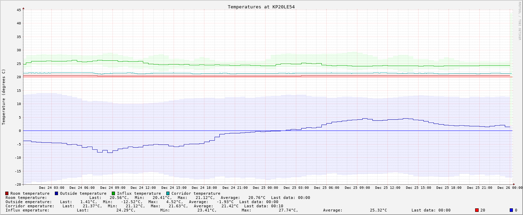
Task: Click the 45 value on Y-axis
Action: click(19, 10)
